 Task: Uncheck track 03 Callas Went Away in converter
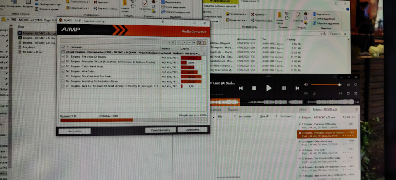(63, 67)
